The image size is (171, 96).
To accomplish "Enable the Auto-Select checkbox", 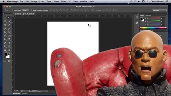I will 13,10.
